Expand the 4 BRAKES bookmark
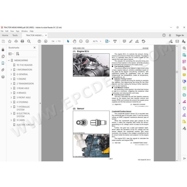 [11, 93]
